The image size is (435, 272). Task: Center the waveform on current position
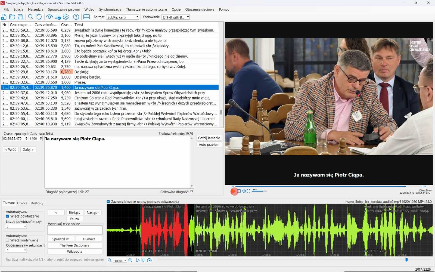coord(143,260)
